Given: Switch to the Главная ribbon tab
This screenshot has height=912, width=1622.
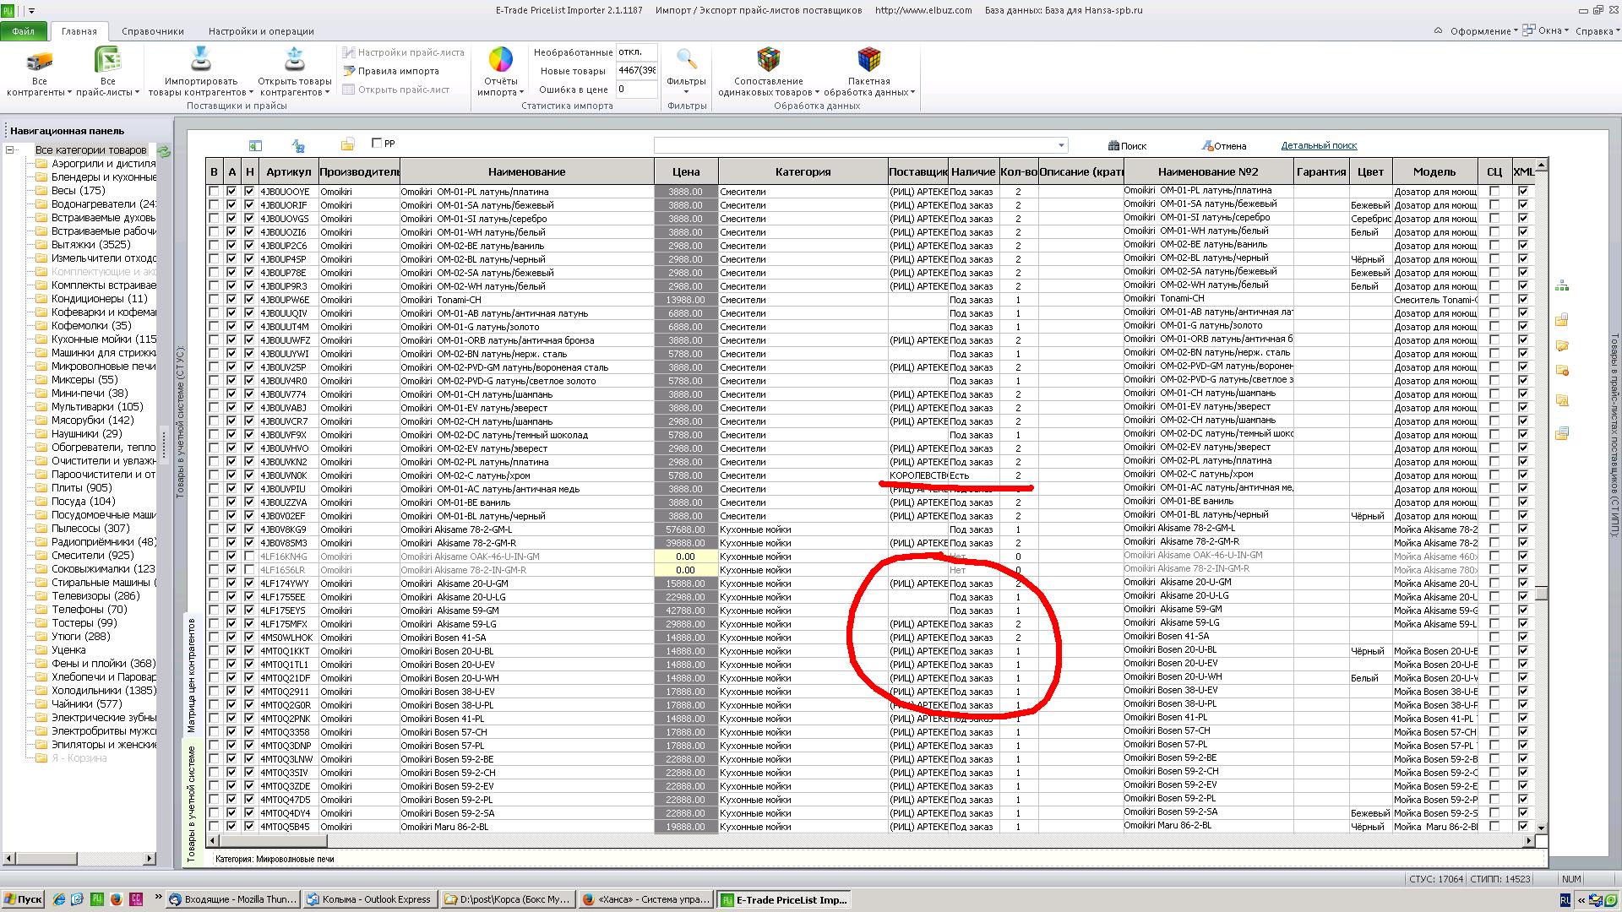Looking at the screenshot, I should pos(79,31).
